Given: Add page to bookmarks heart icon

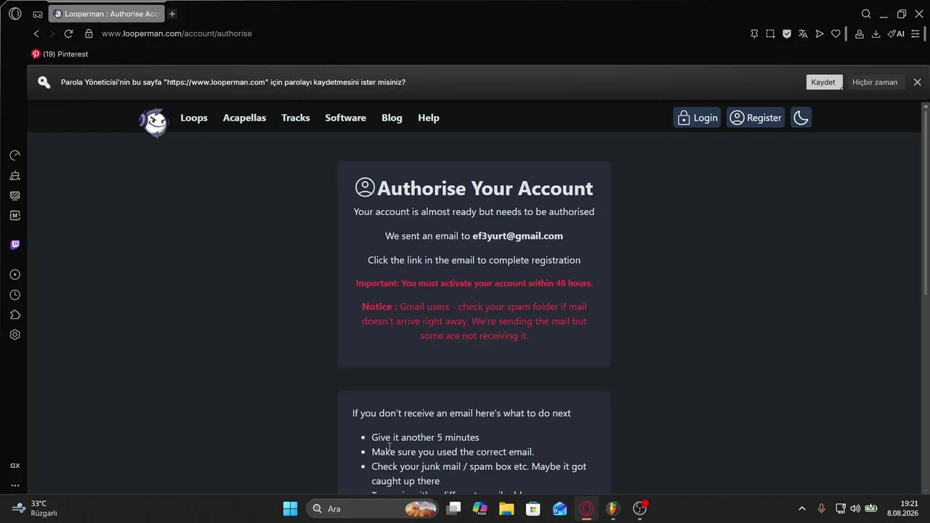Looking at the screenshot, I should [836, 33].
